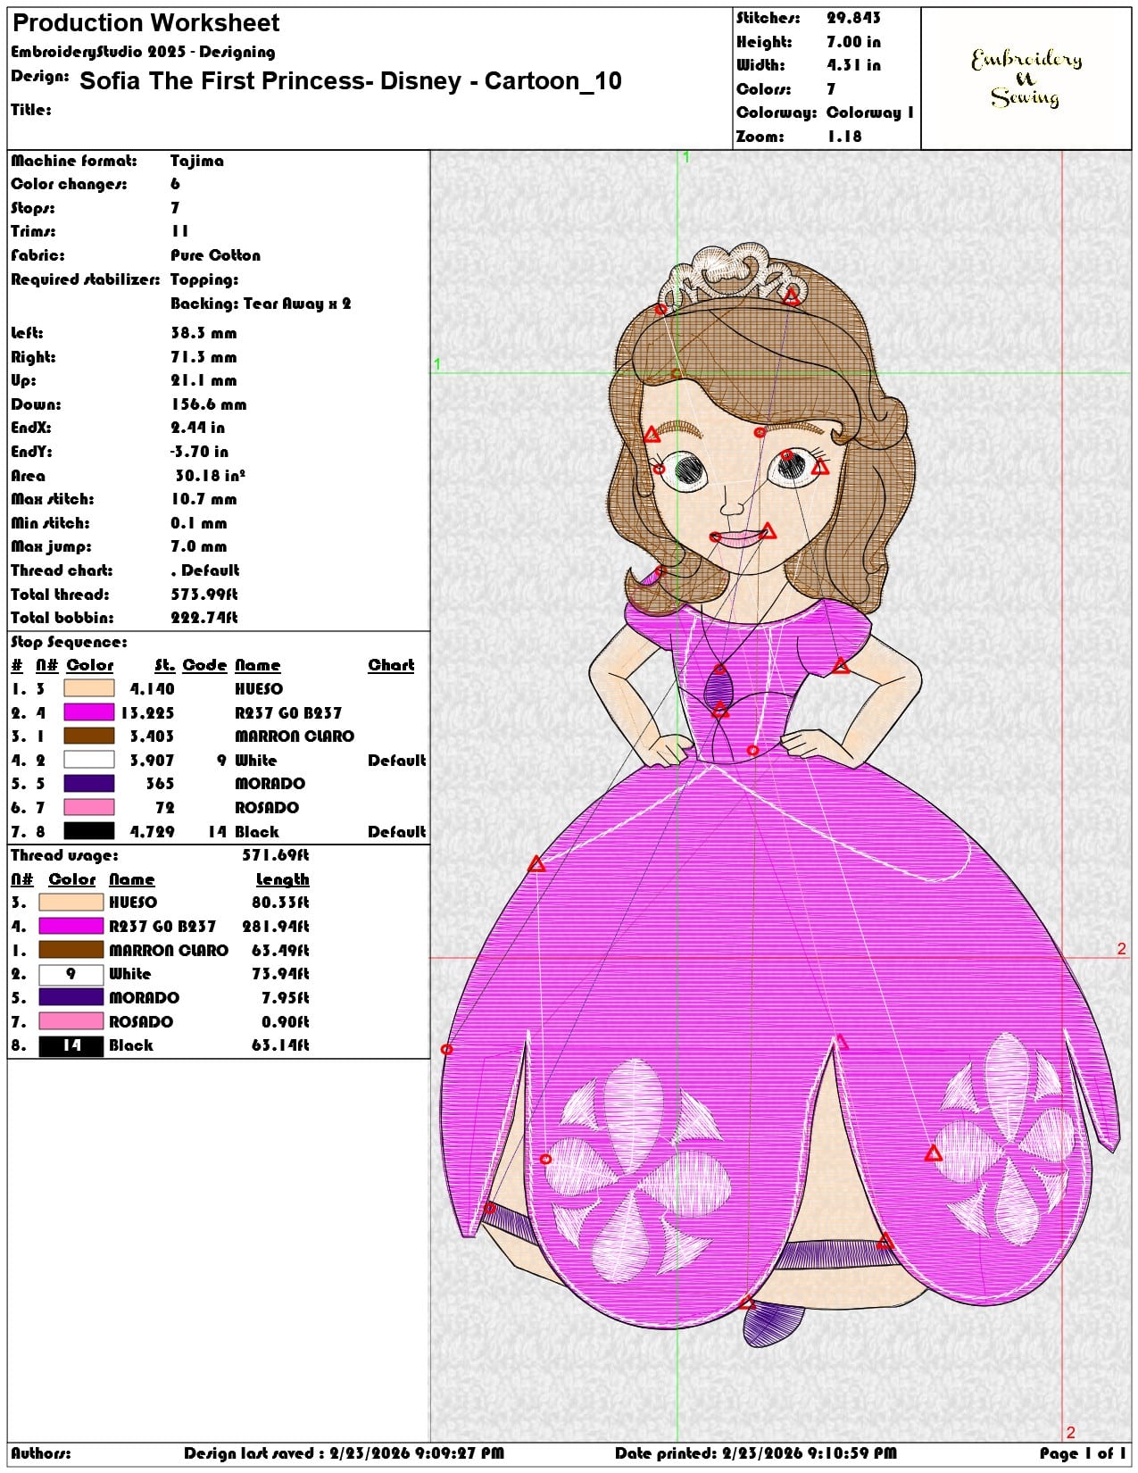Click the 'Date printed' timestamp
This screenshot has width=1138, height=1473.
[x=756, y=1453]
